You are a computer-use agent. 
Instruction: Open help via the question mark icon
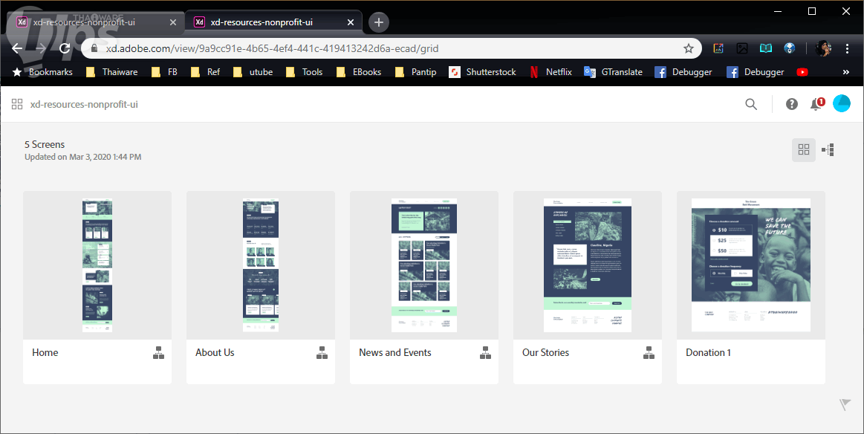[x=792, y=104]
